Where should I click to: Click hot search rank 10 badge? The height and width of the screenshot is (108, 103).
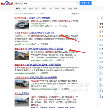click(100, 67)
